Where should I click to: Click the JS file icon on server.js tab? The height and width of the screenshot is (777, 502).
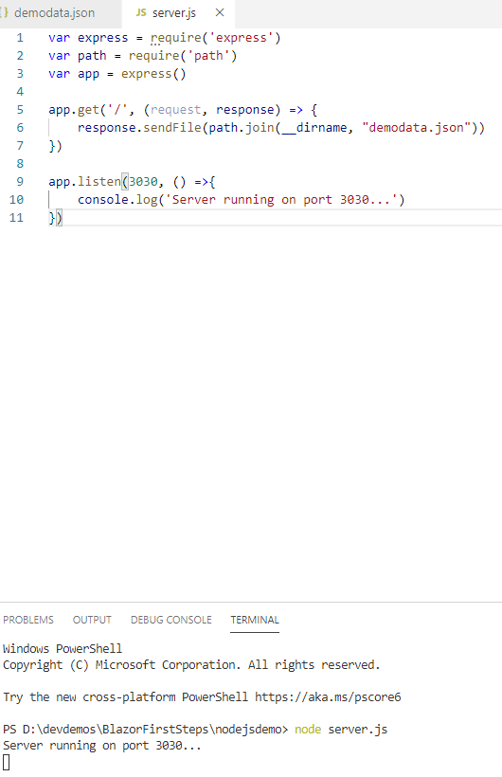pos(141,12)
